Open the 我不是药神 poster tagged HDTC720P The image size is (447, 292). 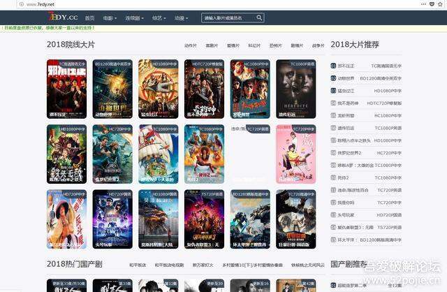204,89
